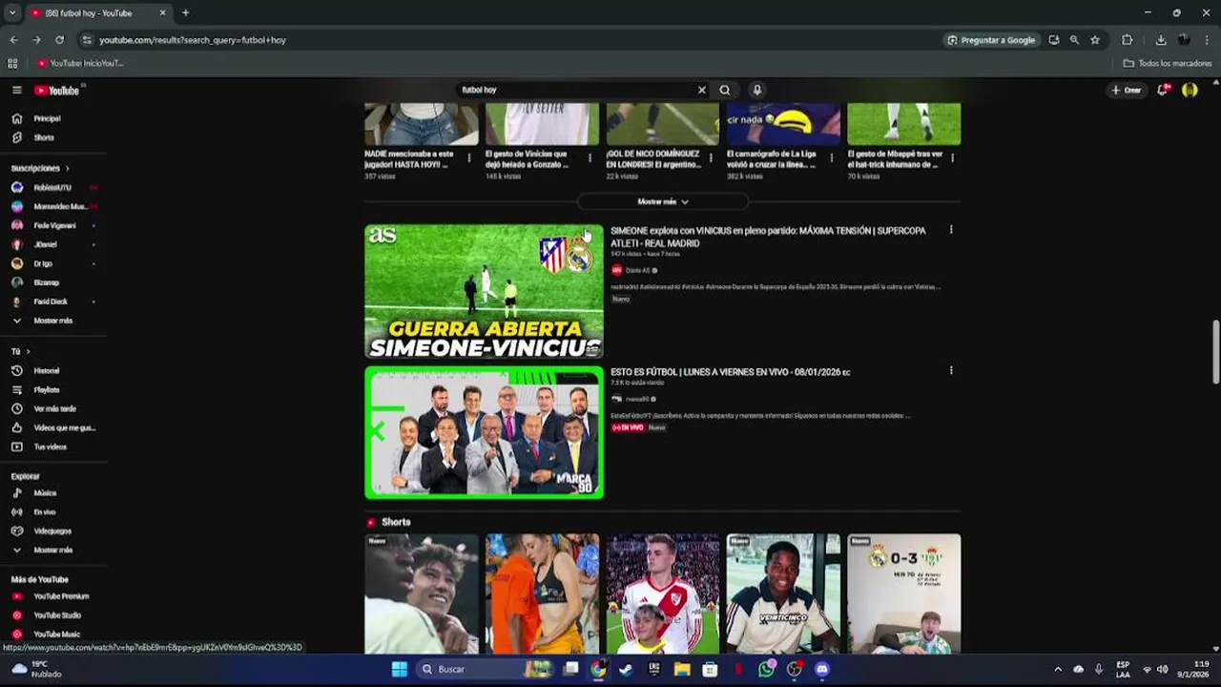
Task: Expand Mostrar más shorts shelf
Action: (x=663, y=201)
